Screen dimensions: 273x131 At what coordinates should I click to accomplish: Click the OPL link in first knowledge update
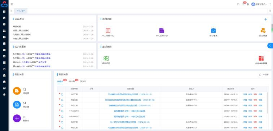point(23,54)
